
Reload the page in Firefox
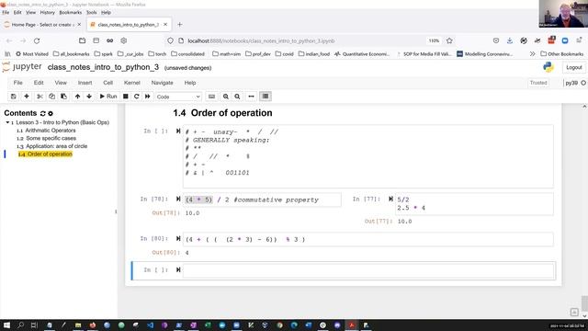tap(37, 40)
